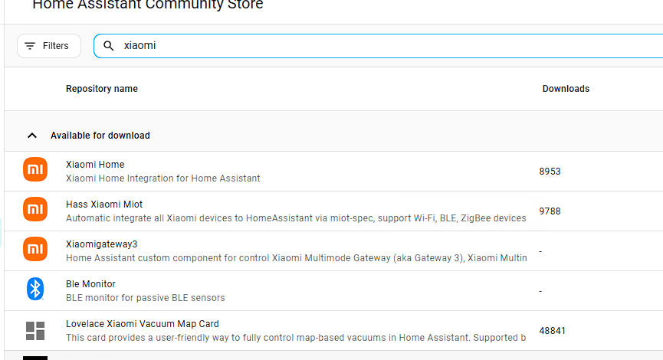Click the Lovelace Vacuum Map Card dashboard icon
This screenshot has width=663, height=360.
tap(35, 330)
